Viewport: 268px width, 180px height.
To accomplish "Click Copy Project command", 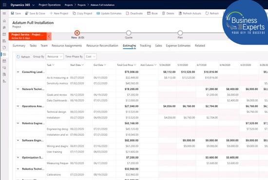I will 82,13.
